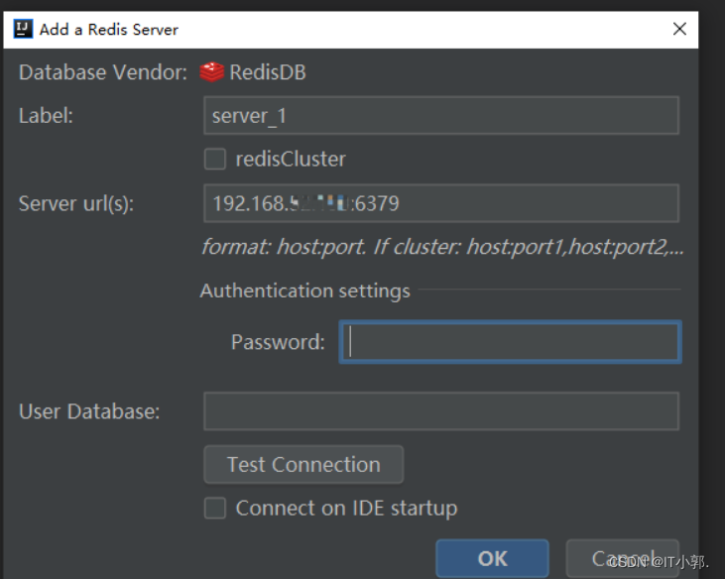Viewport: 725px width, 579px height.
Task: Click the red RedisDB vendor icon
Action: coord(212,72)
